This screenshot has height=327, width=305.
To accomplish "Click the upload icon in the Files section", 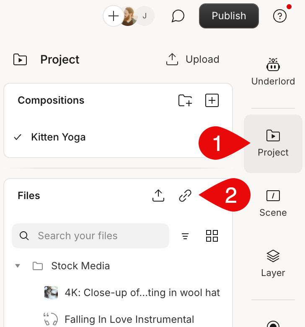I will pyautogui.click(x=158, y=195).
